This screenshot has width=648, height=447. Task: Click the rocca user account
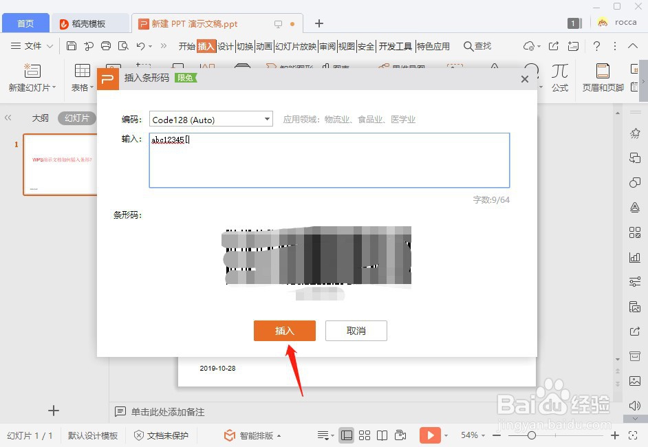(x=617, y=22)
